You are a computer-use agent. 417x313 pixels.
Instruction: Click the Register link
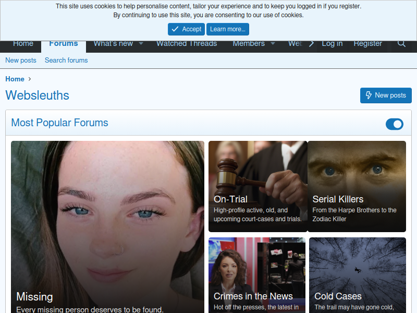(368, 44)
